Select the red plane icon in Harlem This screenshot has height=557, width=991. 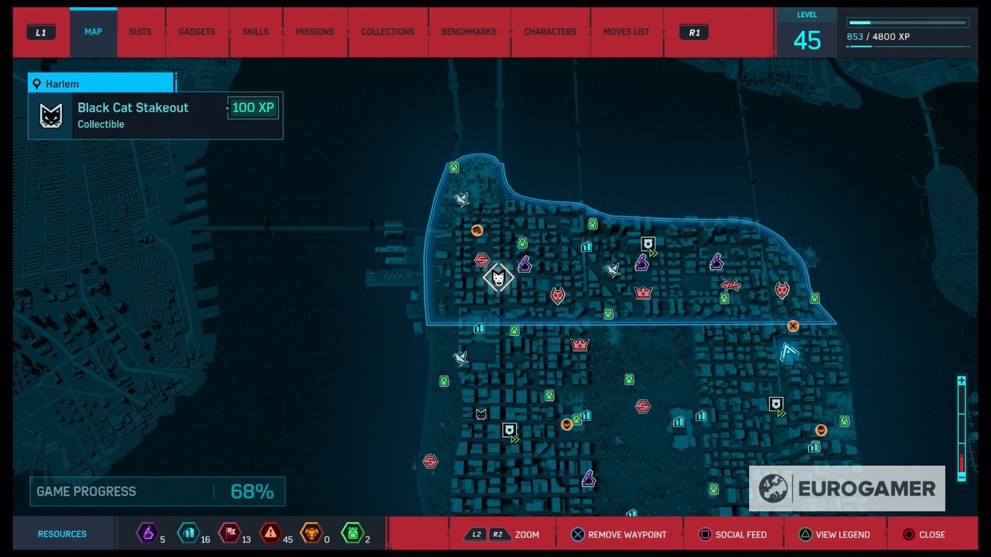tap(730, 285)
